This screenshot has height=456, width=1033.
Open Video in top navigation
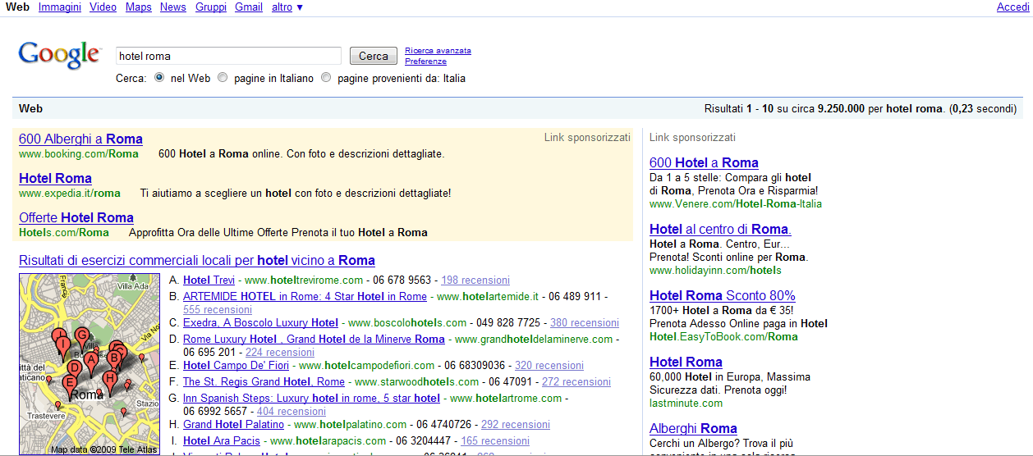(103, 7)
